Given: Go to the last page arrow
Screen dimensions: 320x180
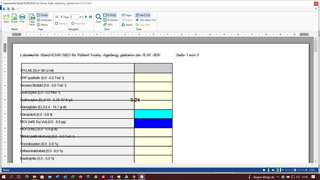Looking at the screenshot, I should point(90,17).
